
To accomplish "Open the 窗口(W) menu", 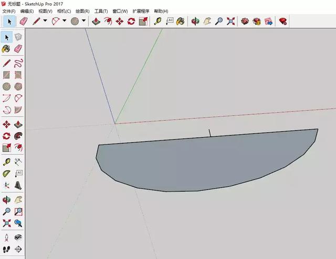I will point(120,11).
